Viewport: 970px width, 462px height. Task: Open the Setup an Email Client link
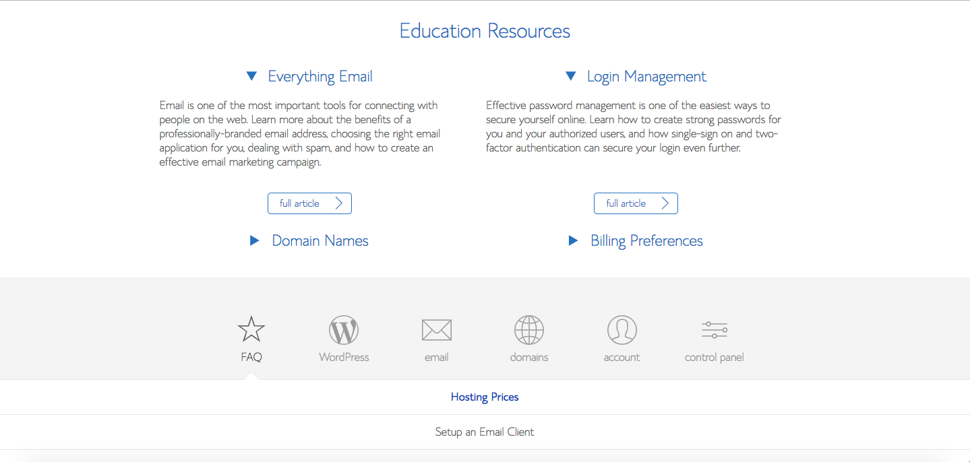pyautogui.click(x=485, y=432)
